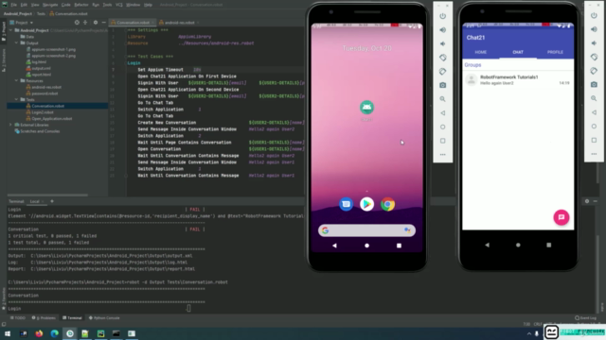Open Project panel settings gear
Viewport: 606px width, 340px height.
tap(96, 23)
